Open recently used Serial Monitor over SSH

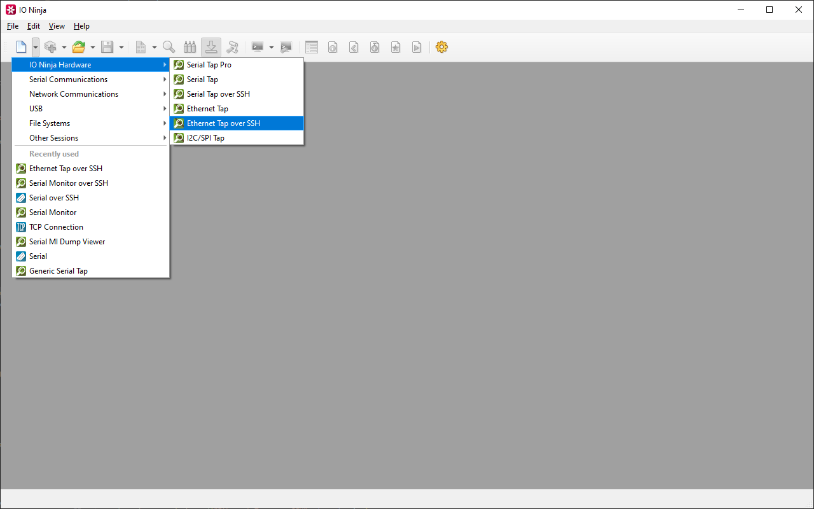(x=91, y=183)
